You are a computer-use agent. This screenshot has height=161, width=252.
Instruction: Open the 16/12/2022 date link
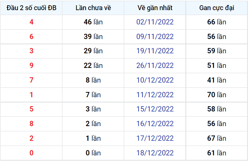tap(155, 124)
